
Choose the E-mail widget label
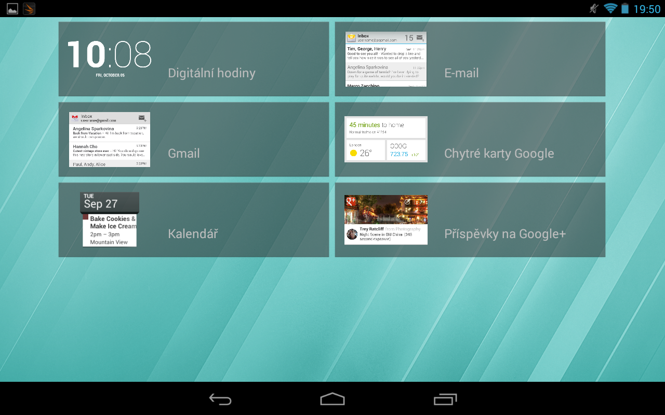tap(461, 73)
